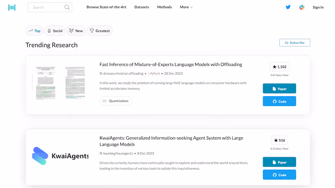Click star count 1,102 badge
335x188 pixels.
click(279, 67)
